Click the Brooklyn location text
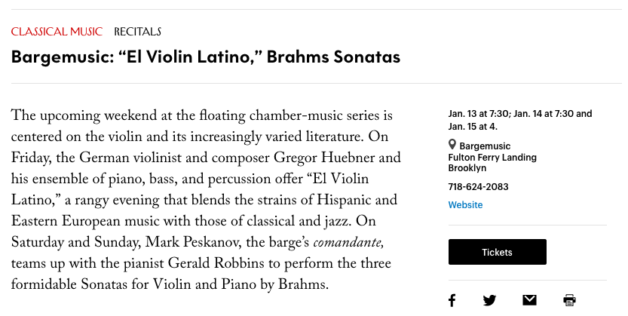The width and height of the screenshot is (628, 316). point(467,168)
